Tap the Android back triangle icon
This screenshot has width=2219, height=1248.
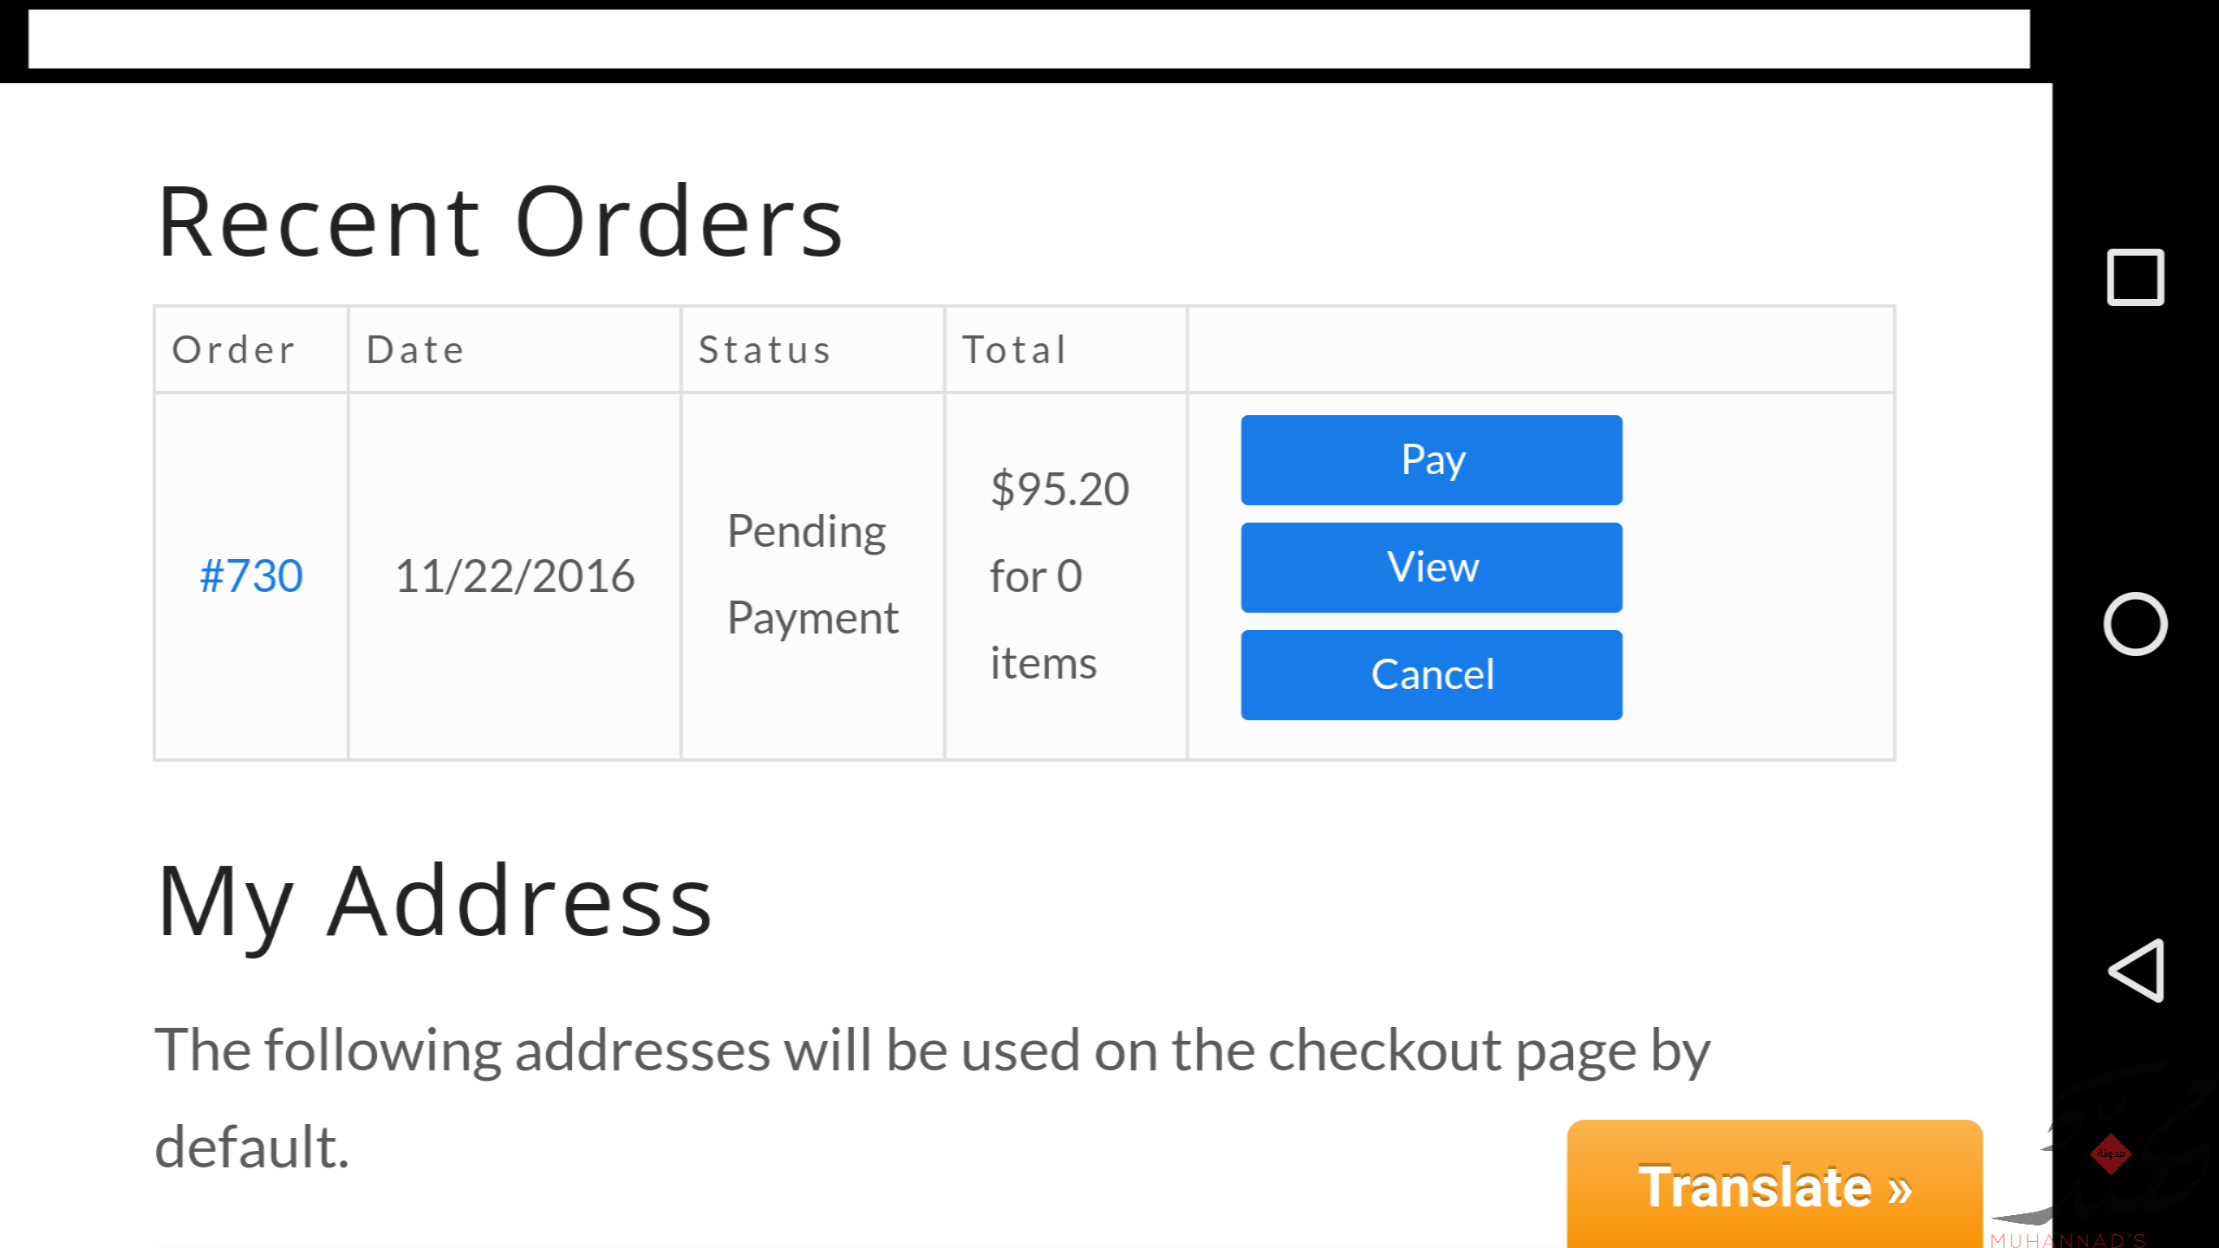point(2136,971)
